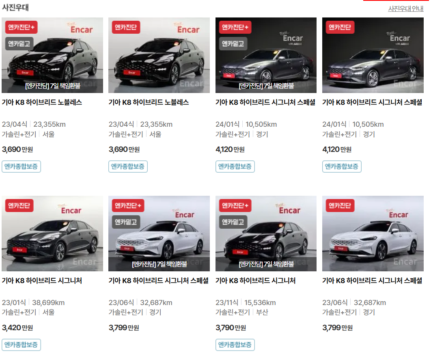The width and height of the screenshot is (431, 355).
Task: Click the 7일 책임환불 banner on the 4,120만원 car
Action: pos(266,86)
